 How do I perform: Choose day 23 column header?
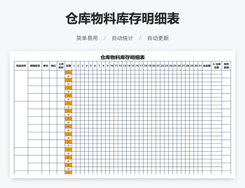[x=167, y=66]
